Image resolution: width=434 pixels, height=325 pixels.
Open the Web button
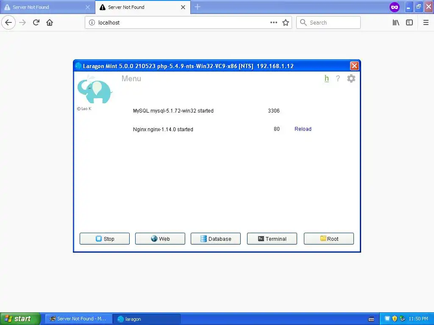pos(160,239)
